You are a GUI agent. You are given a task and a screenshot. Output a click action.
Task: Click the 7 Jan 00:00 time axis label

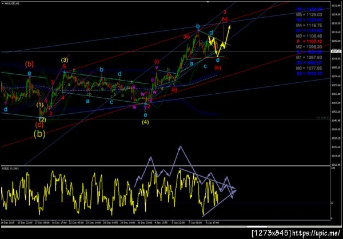[x=196, y=222]
